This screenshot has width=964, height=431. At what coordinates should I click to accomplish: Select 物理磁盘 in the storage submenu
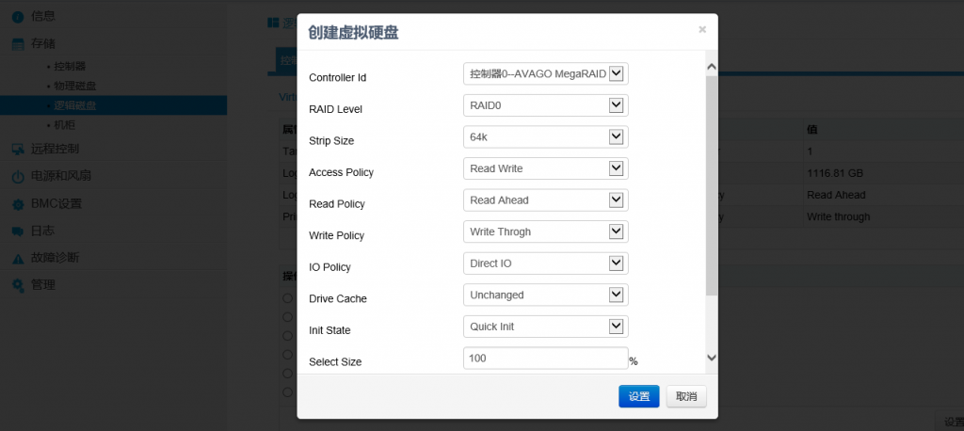click(74, 86)
